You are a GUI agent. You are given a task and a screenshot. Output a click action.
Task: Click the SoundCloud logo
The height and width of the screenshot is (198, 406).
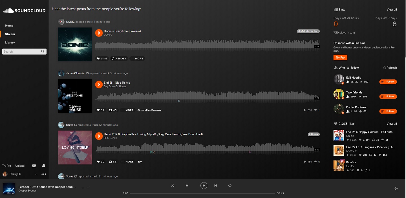tap(24, 10)
